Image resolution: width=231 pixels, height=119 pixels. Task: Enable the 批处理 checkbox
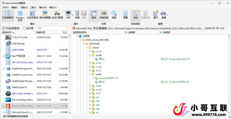click(x=25, y=28)
